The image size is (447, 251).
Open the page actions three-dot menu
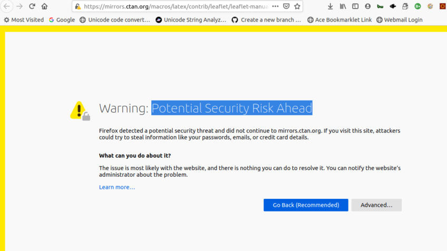[x=275, y=6]
